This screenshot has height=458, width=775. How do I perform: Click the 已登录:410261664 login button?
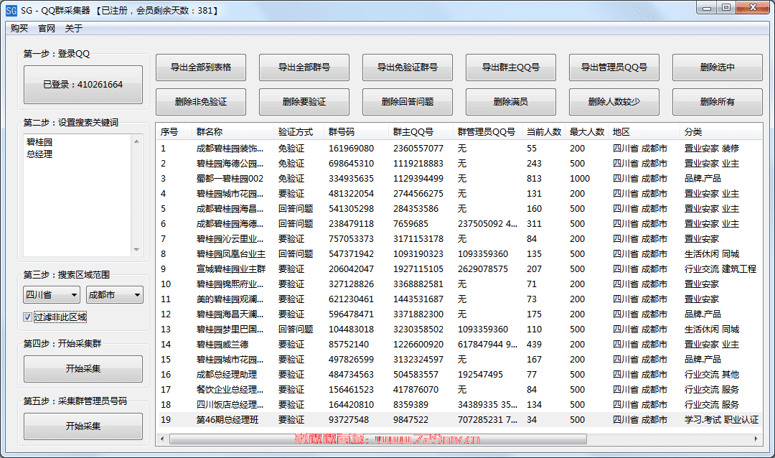(x=83, y=85)
